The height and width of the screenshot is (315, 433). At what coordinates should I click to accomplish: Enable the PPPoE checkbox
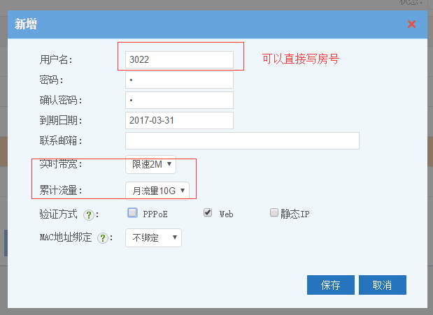tap(132, 213)
